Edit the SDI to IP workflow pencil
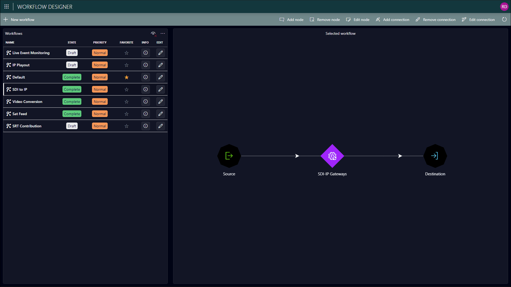 160,89
